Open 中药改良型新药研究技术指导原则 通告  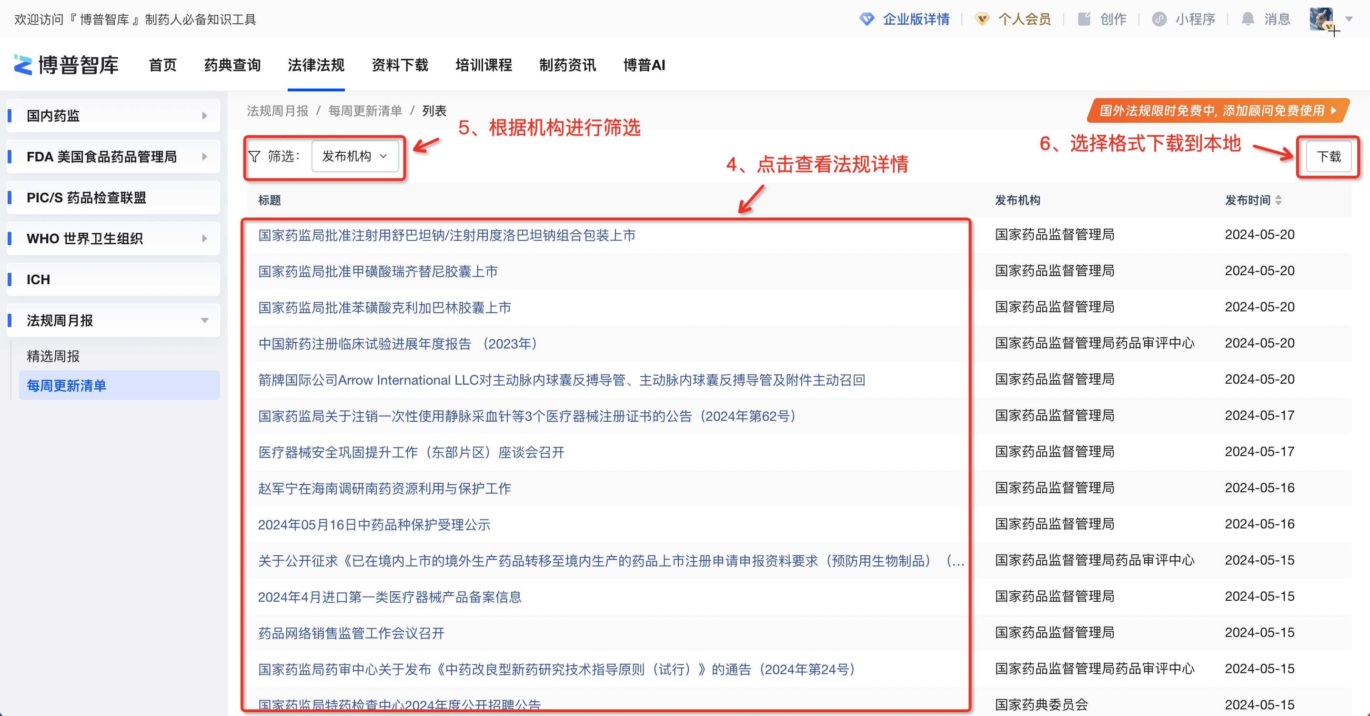pyautogui.click(x=559, y=669)
